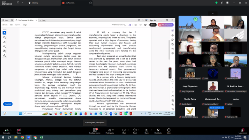Open the meeting info icon beside Zoom Workplace
This screenshot has height=140, width=249.
coord(18,3)
